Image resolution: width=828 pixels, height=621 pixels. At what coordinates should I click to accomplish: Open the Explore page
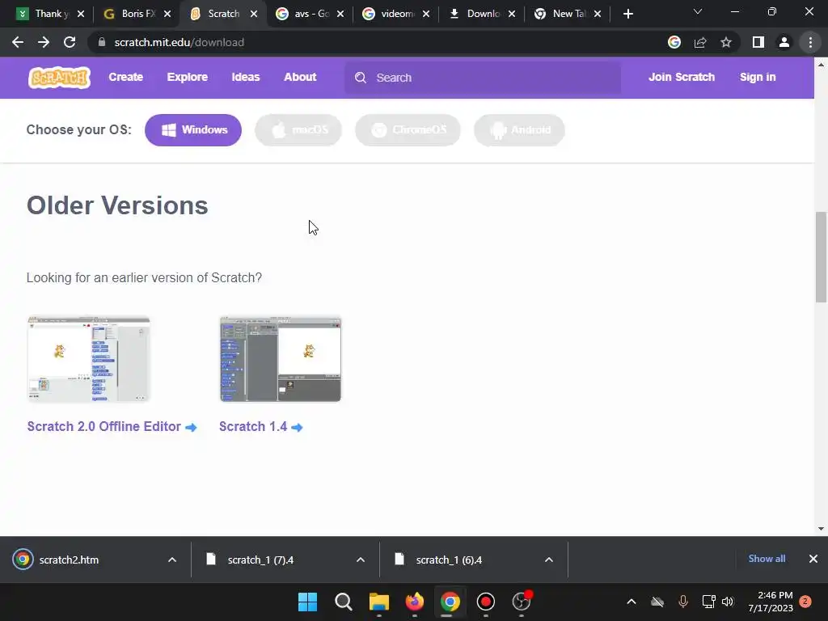click(187, 77)
